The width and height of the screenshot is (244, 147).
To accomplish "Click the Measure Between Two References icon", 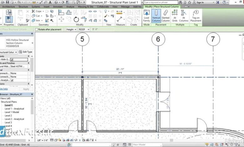I will click(x=119, y=19).
